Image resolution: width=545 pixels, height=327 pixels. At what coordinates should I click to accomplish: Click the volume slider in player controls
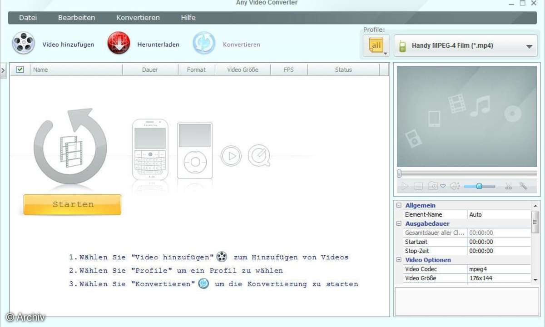tap(480, 186)
